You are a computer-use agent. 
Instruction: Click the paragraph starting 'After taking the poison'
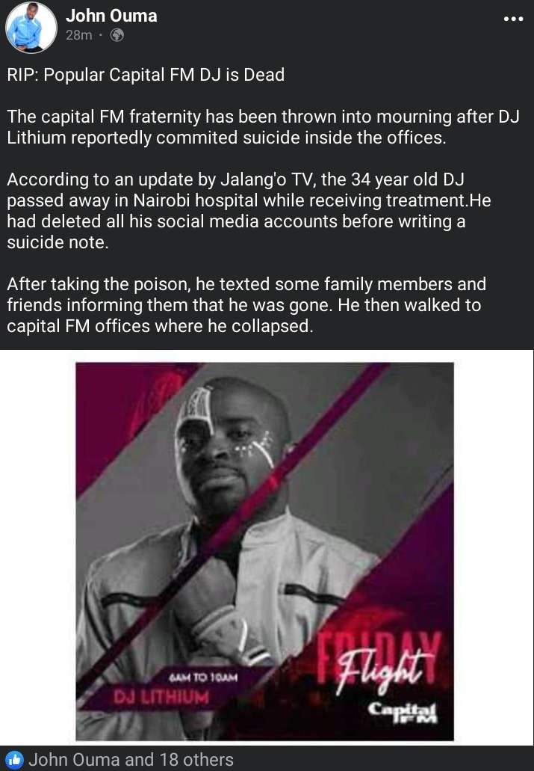246,305
